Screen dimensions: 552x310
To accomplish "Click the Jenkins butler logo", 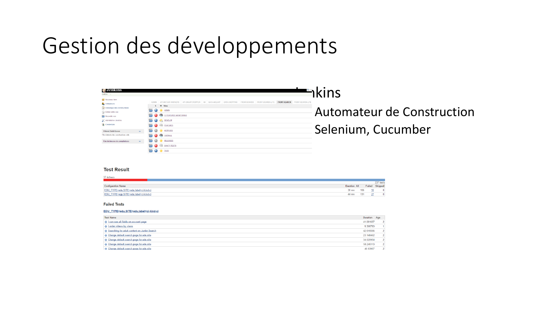I will pos(104,90).
